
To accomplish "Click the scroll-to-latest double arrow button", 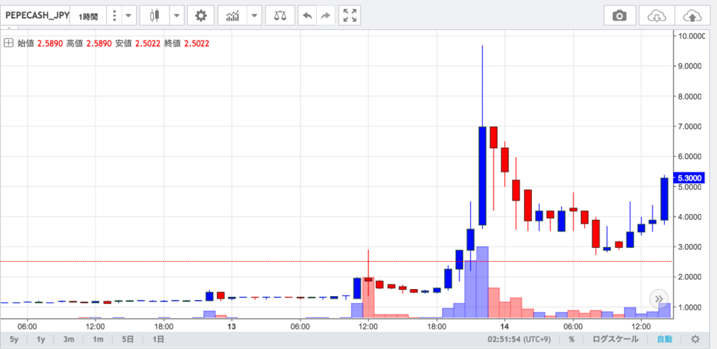I will pyautogui.click(x=659, y=299).
